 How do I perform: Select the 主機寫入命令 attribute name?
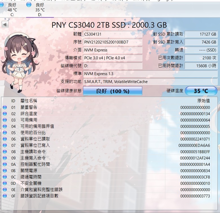33,158
